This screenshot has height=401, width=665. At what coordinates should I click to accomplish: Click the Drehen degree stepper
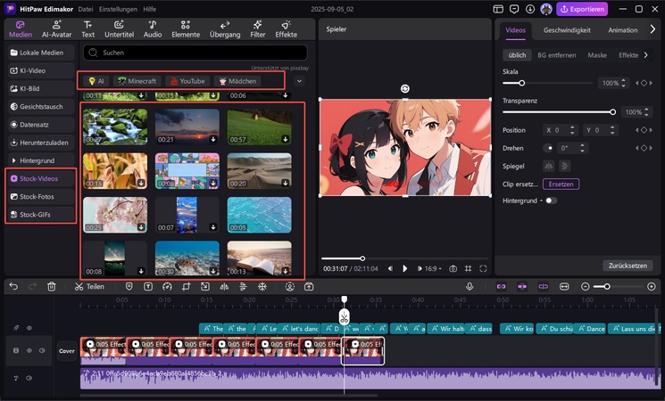click(582, 148)
